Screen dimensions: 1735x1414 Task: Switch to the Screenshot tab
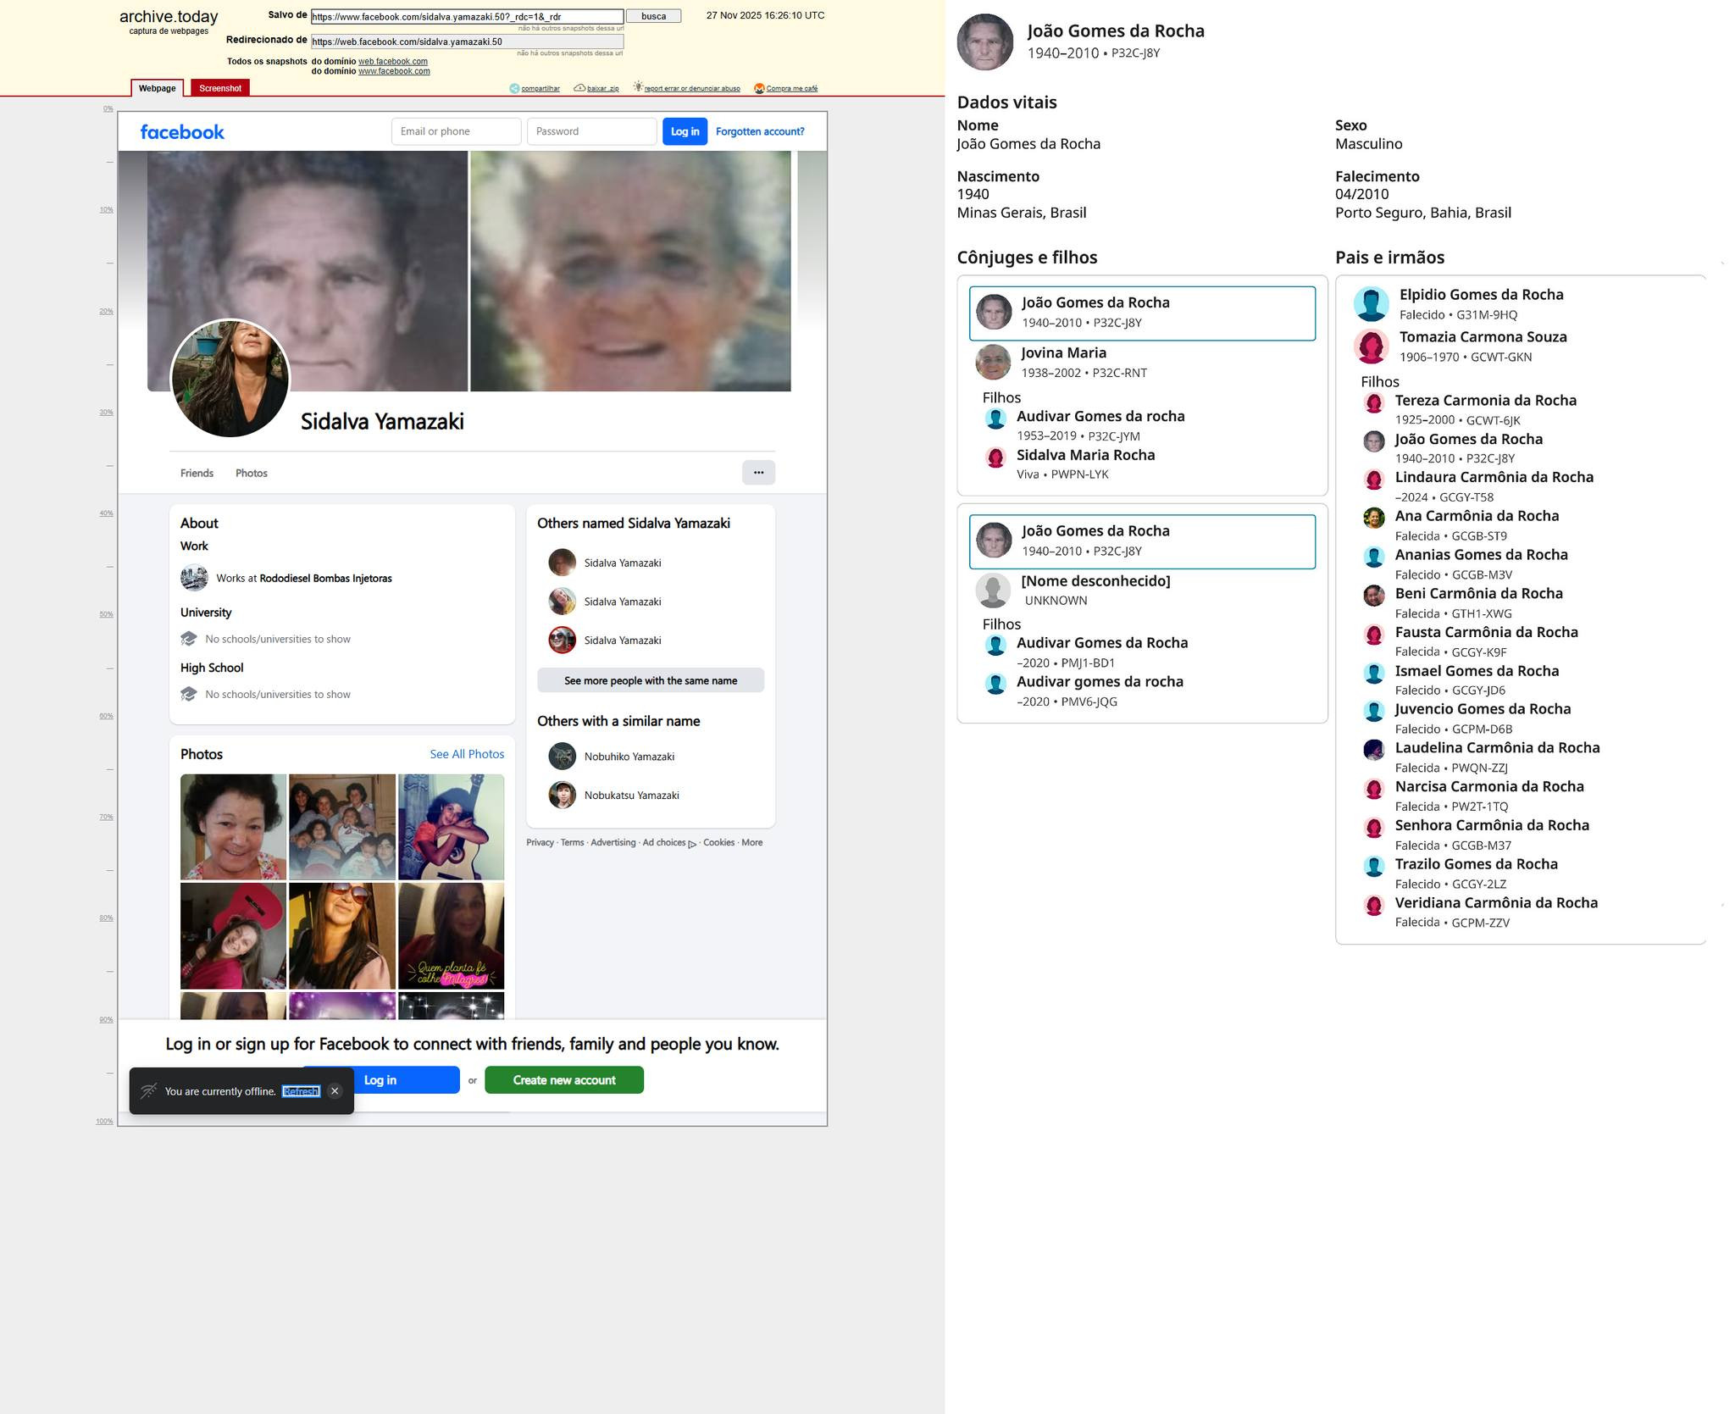coord(220,88)
